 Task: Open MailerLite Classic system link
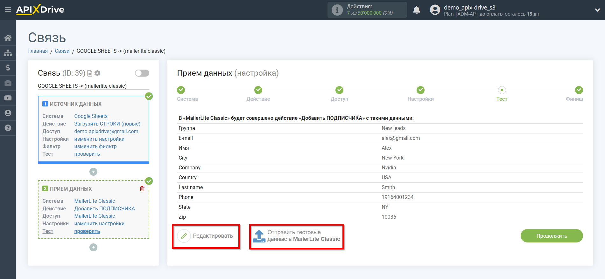coord(95,201)
